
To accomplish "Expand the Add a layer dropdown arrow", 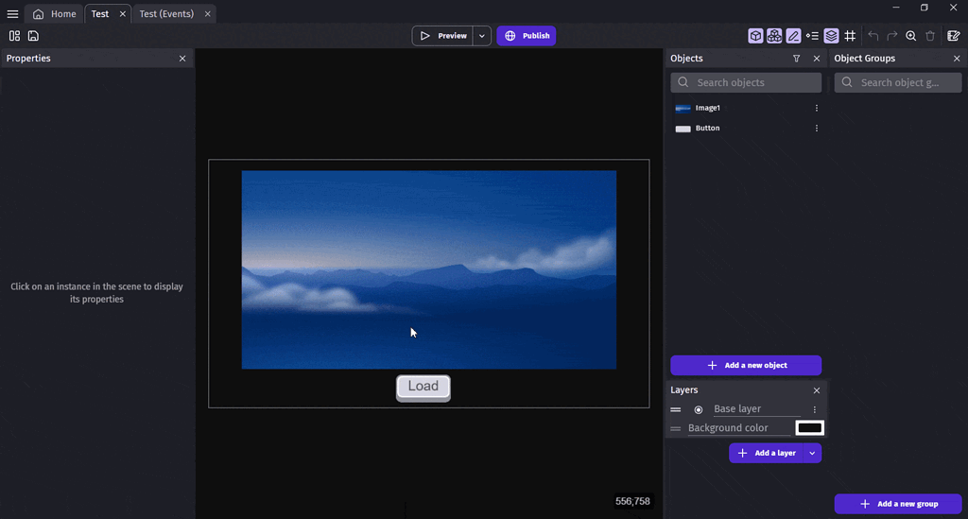I will (812, 453).
